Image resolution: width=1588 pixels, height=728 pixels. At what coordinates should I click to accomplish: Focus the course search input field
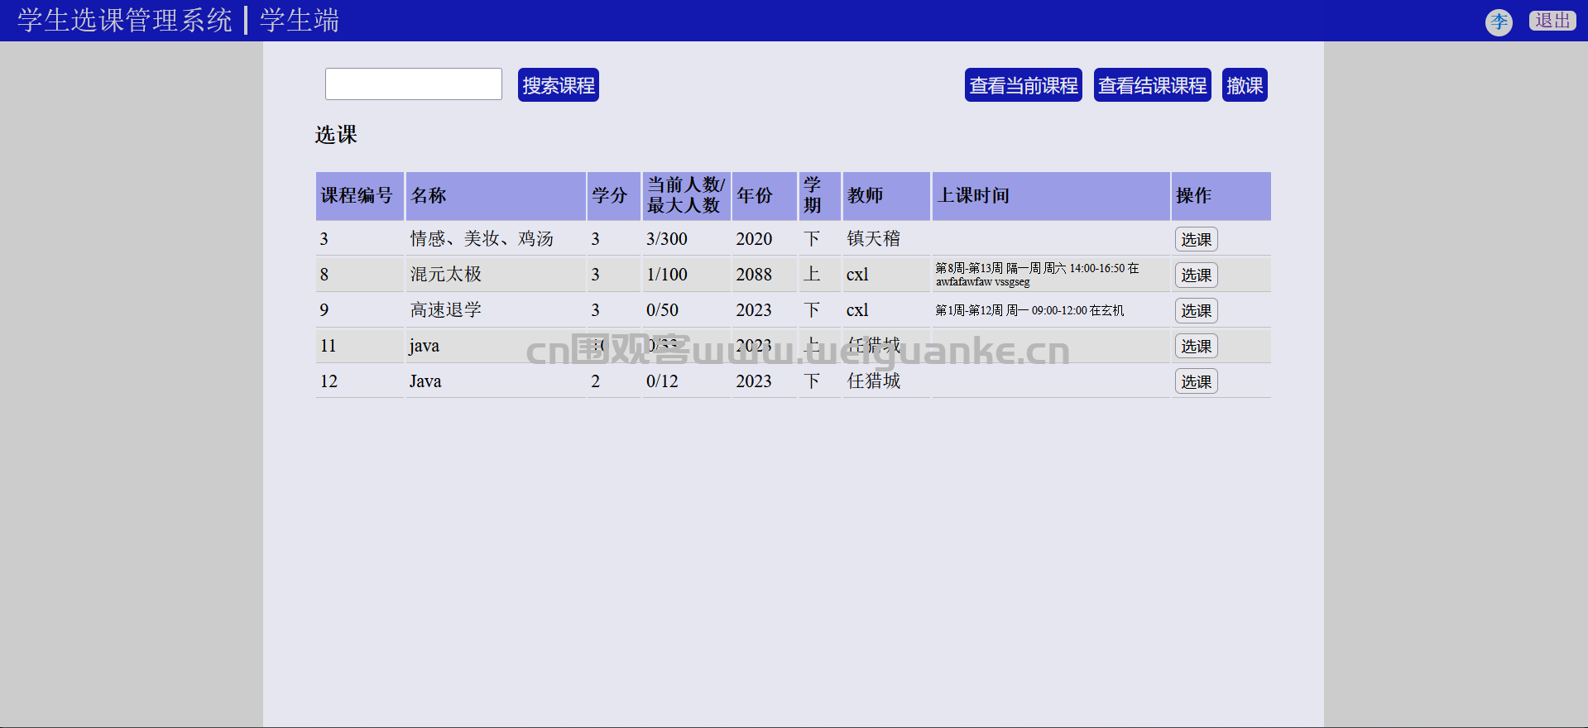[414, 84]
